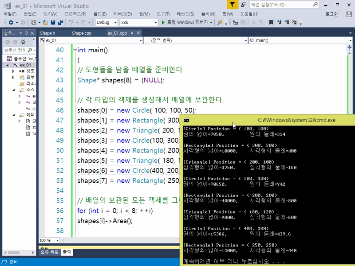Open the 편집(E) menu
355x266 pixels.
pyautogui.click(x=30, y=14)
